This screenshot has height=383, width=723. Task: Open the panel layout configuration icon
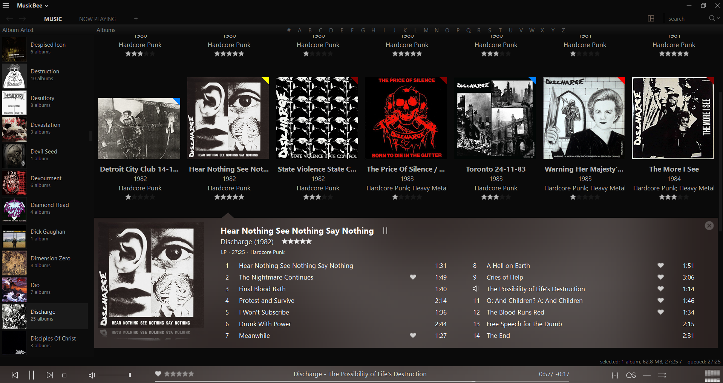coord(651,19)
